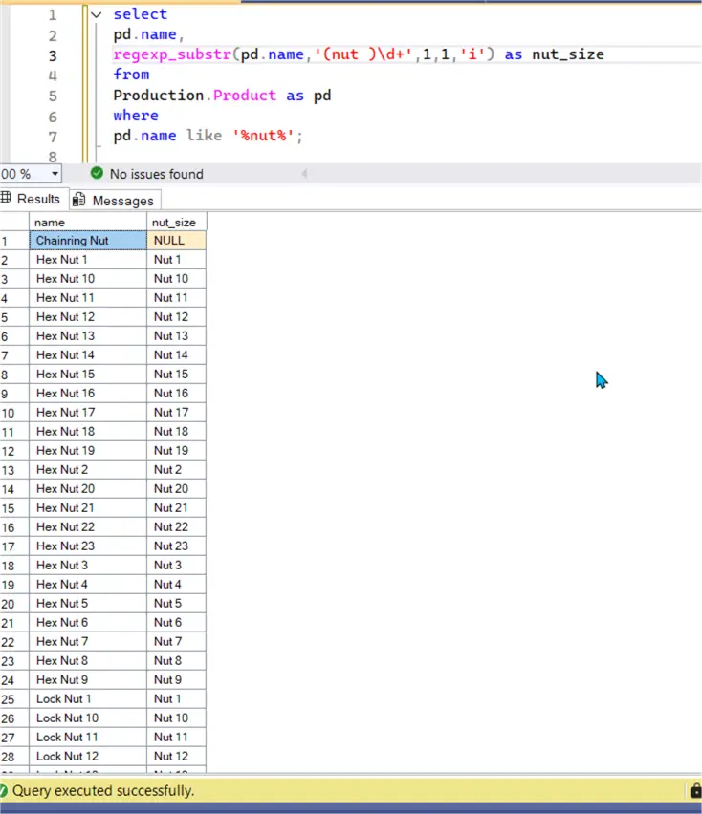The height and width of the screenshot is (814, 702).
Task: Select the nut_size column header
Action: (176, 222)
